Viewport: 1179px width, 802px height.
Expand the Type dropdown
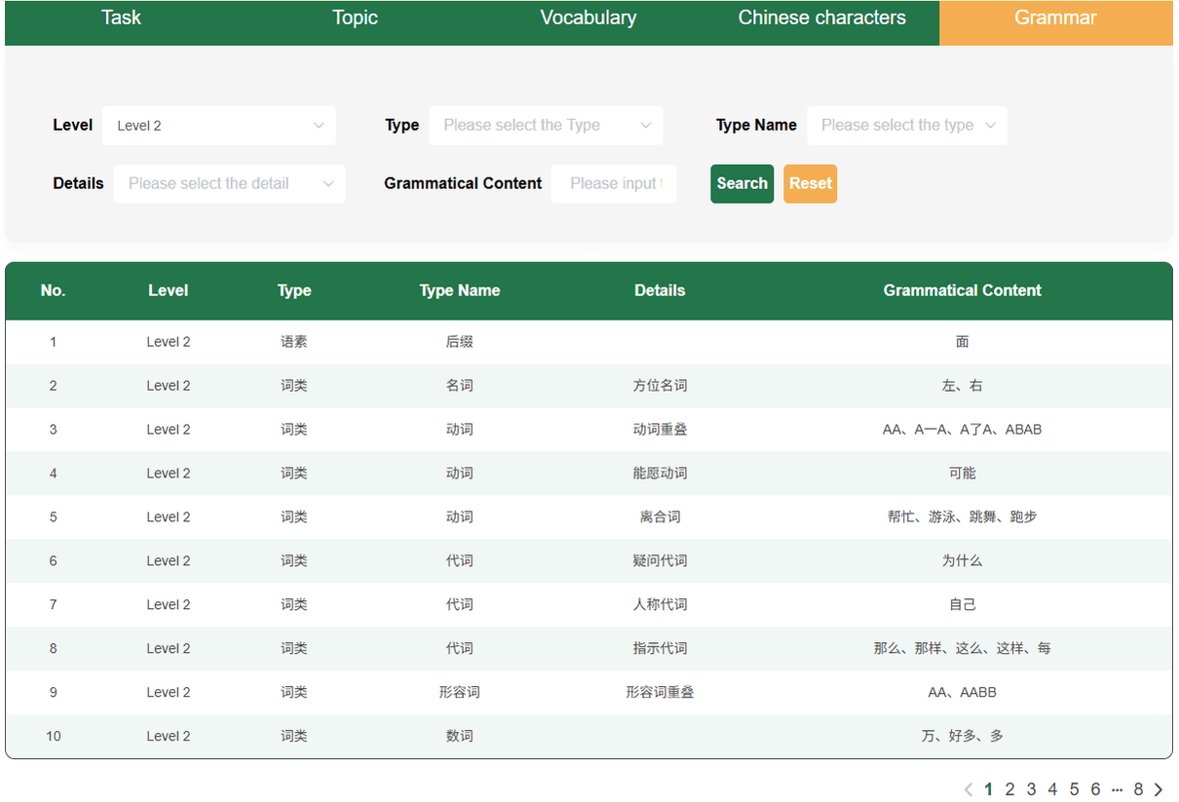click(x=546, y=126)
